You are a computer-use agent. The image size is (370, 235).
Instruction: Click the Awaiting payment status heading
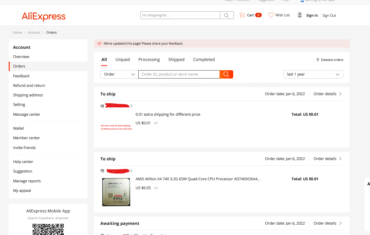tap(120, 223)
